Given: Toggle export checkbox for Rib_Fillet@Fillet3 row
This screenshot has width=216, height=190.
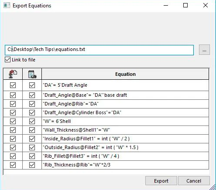Looking at the screenshot, I should [x=13, y=156].
